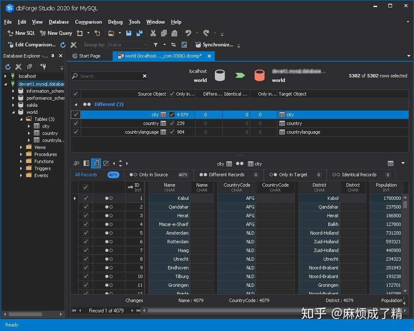Refresh the Database Explorer connection list
Image resolution: width=414 pixels, height=331 pixels.
[x=7, y=67]
